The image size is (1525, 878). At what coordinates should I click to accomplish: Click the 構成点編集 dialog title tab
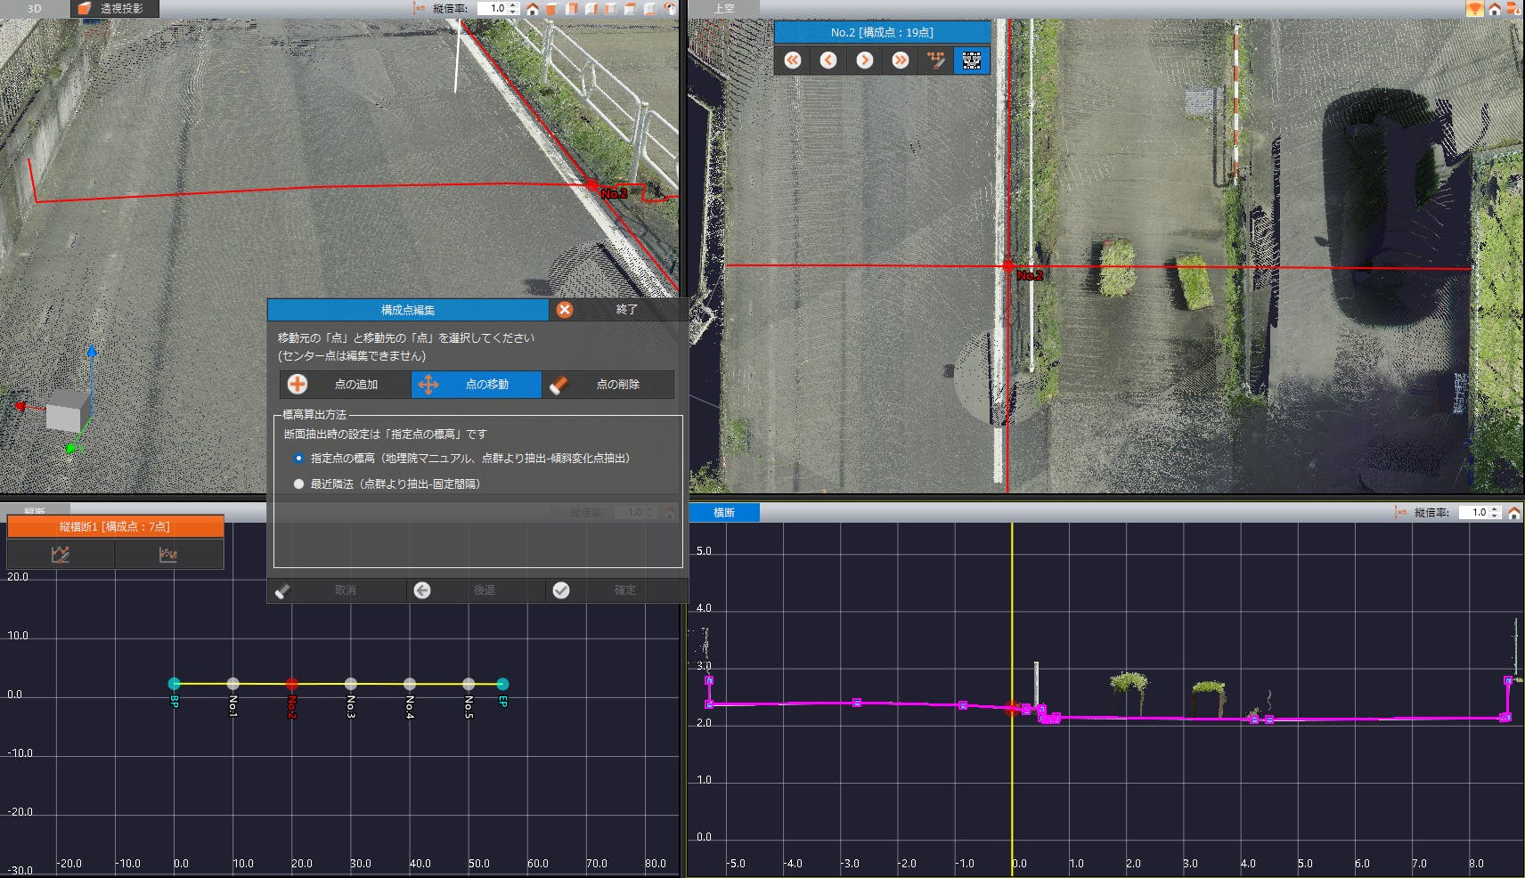click(408, 310)
